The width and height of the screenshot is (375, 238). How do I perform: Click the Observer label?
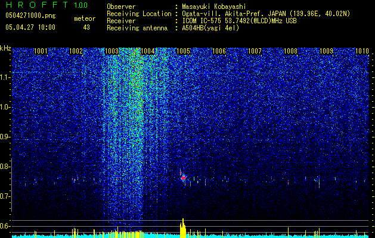(x=121, y=7)
